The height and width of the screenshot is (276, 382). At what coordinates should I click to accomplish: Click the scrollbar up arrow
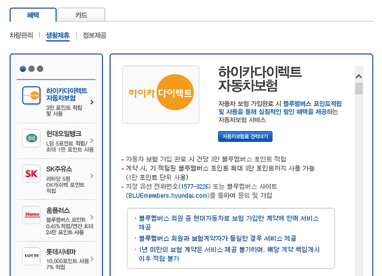pos(359,76)
